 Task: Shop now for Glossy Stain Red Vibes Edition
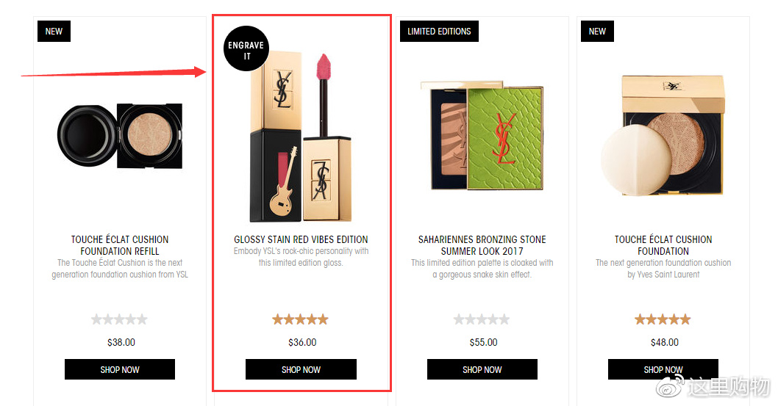[x=301, y=369]
